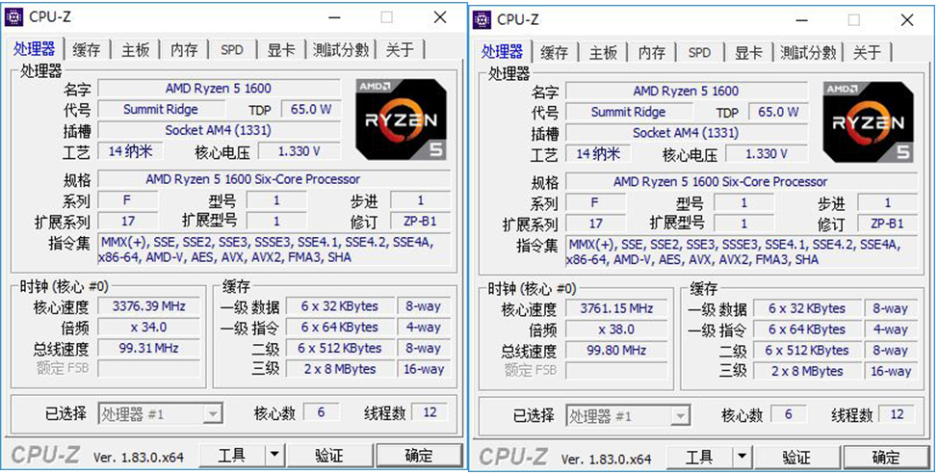
Task: Close the right CPU-Z window
Action: tap(907, 20)
